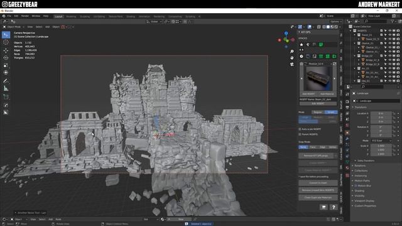Viewport: 402px width, 226px height.
Task: Collapse the INSERTS collection in outliner
Action: (x=350, y=31)
